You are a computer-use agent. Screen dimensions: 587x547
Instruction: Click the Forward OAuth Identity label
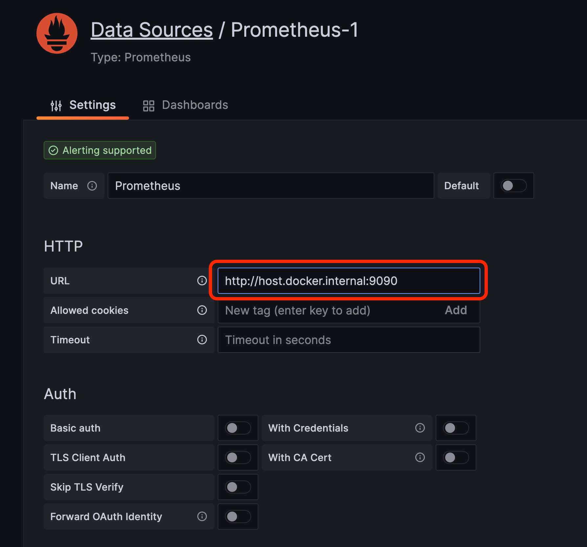click(x=106, y=517)
